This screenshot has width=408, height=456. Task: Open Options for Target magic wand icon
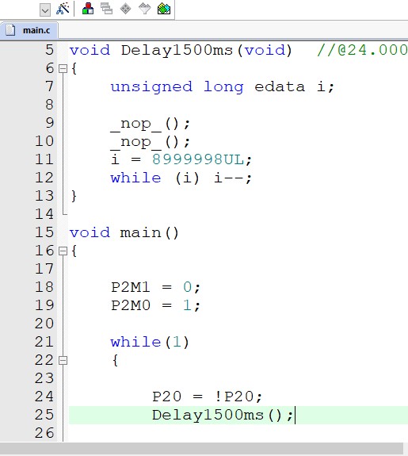[x=63, y=9]
